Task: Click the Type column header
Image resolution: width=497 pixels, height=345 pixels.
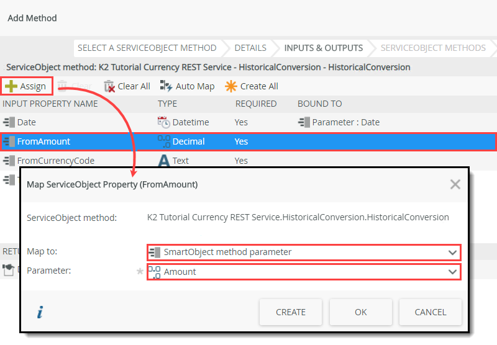Action: (x=167, y=104)
